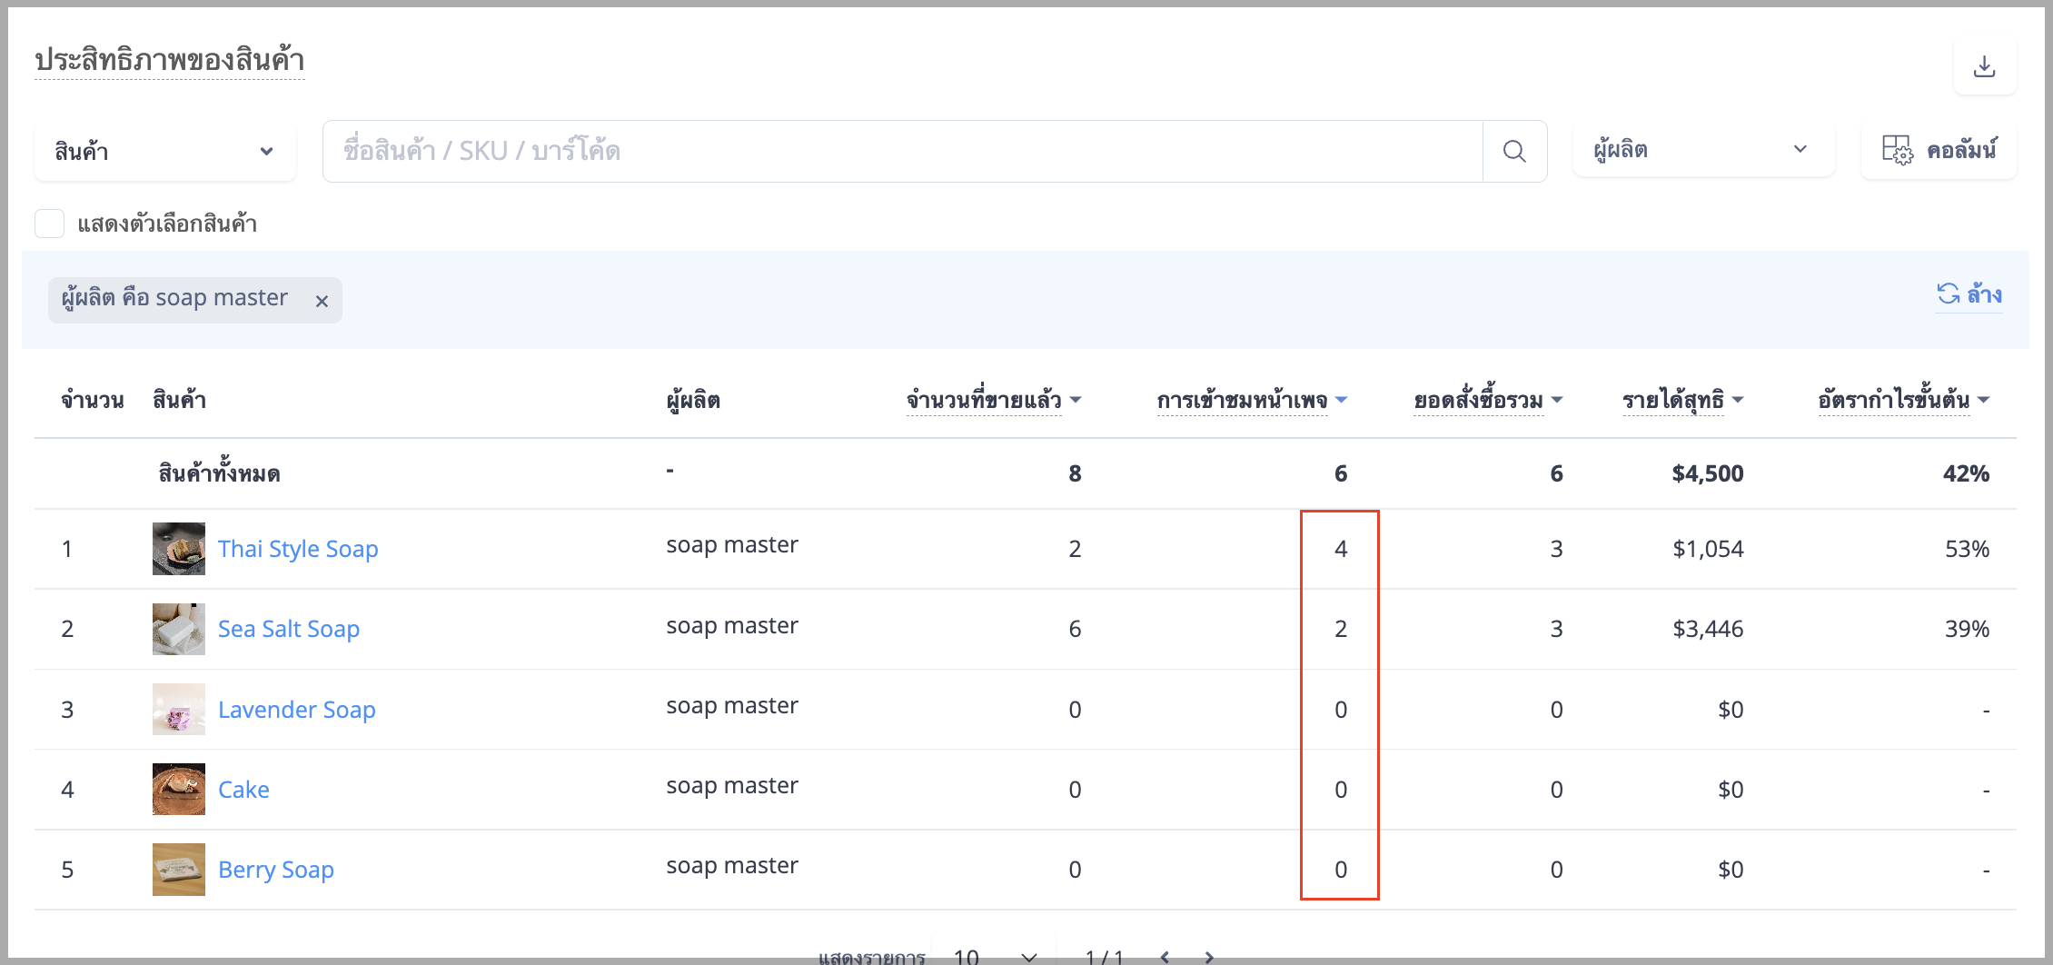Click the $4,500 total net revenue
Viewport: 2053px width, 965px height.
click(1708, 473)
